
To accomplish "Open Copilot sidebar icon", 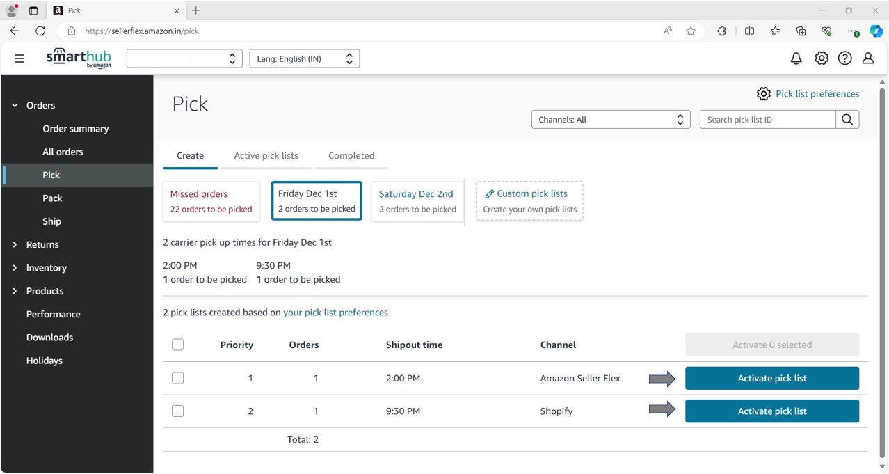I will [x=876, y=31].
